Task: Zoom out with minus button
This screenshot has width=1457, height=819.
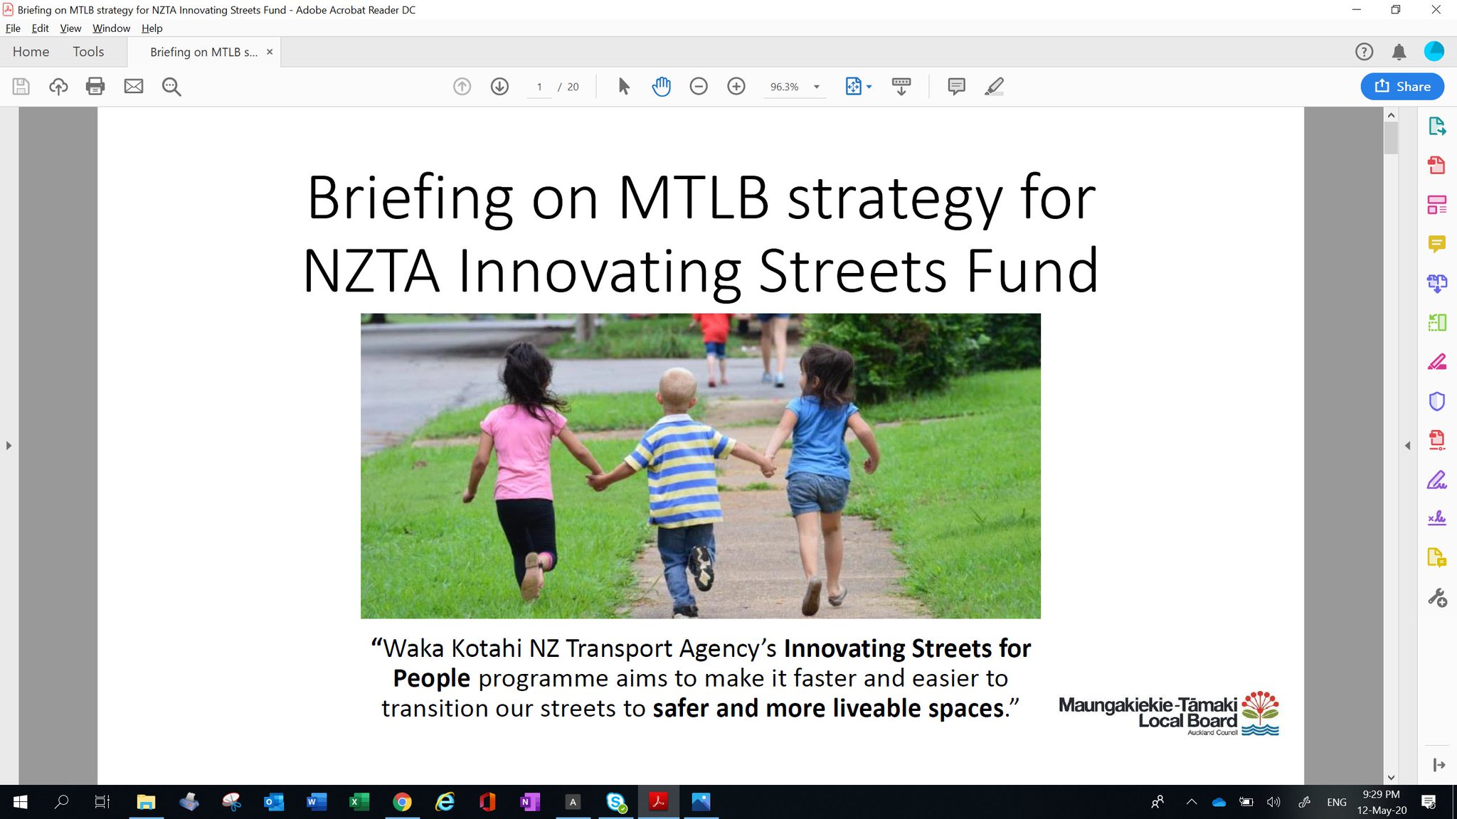Action: pos(699,87)
